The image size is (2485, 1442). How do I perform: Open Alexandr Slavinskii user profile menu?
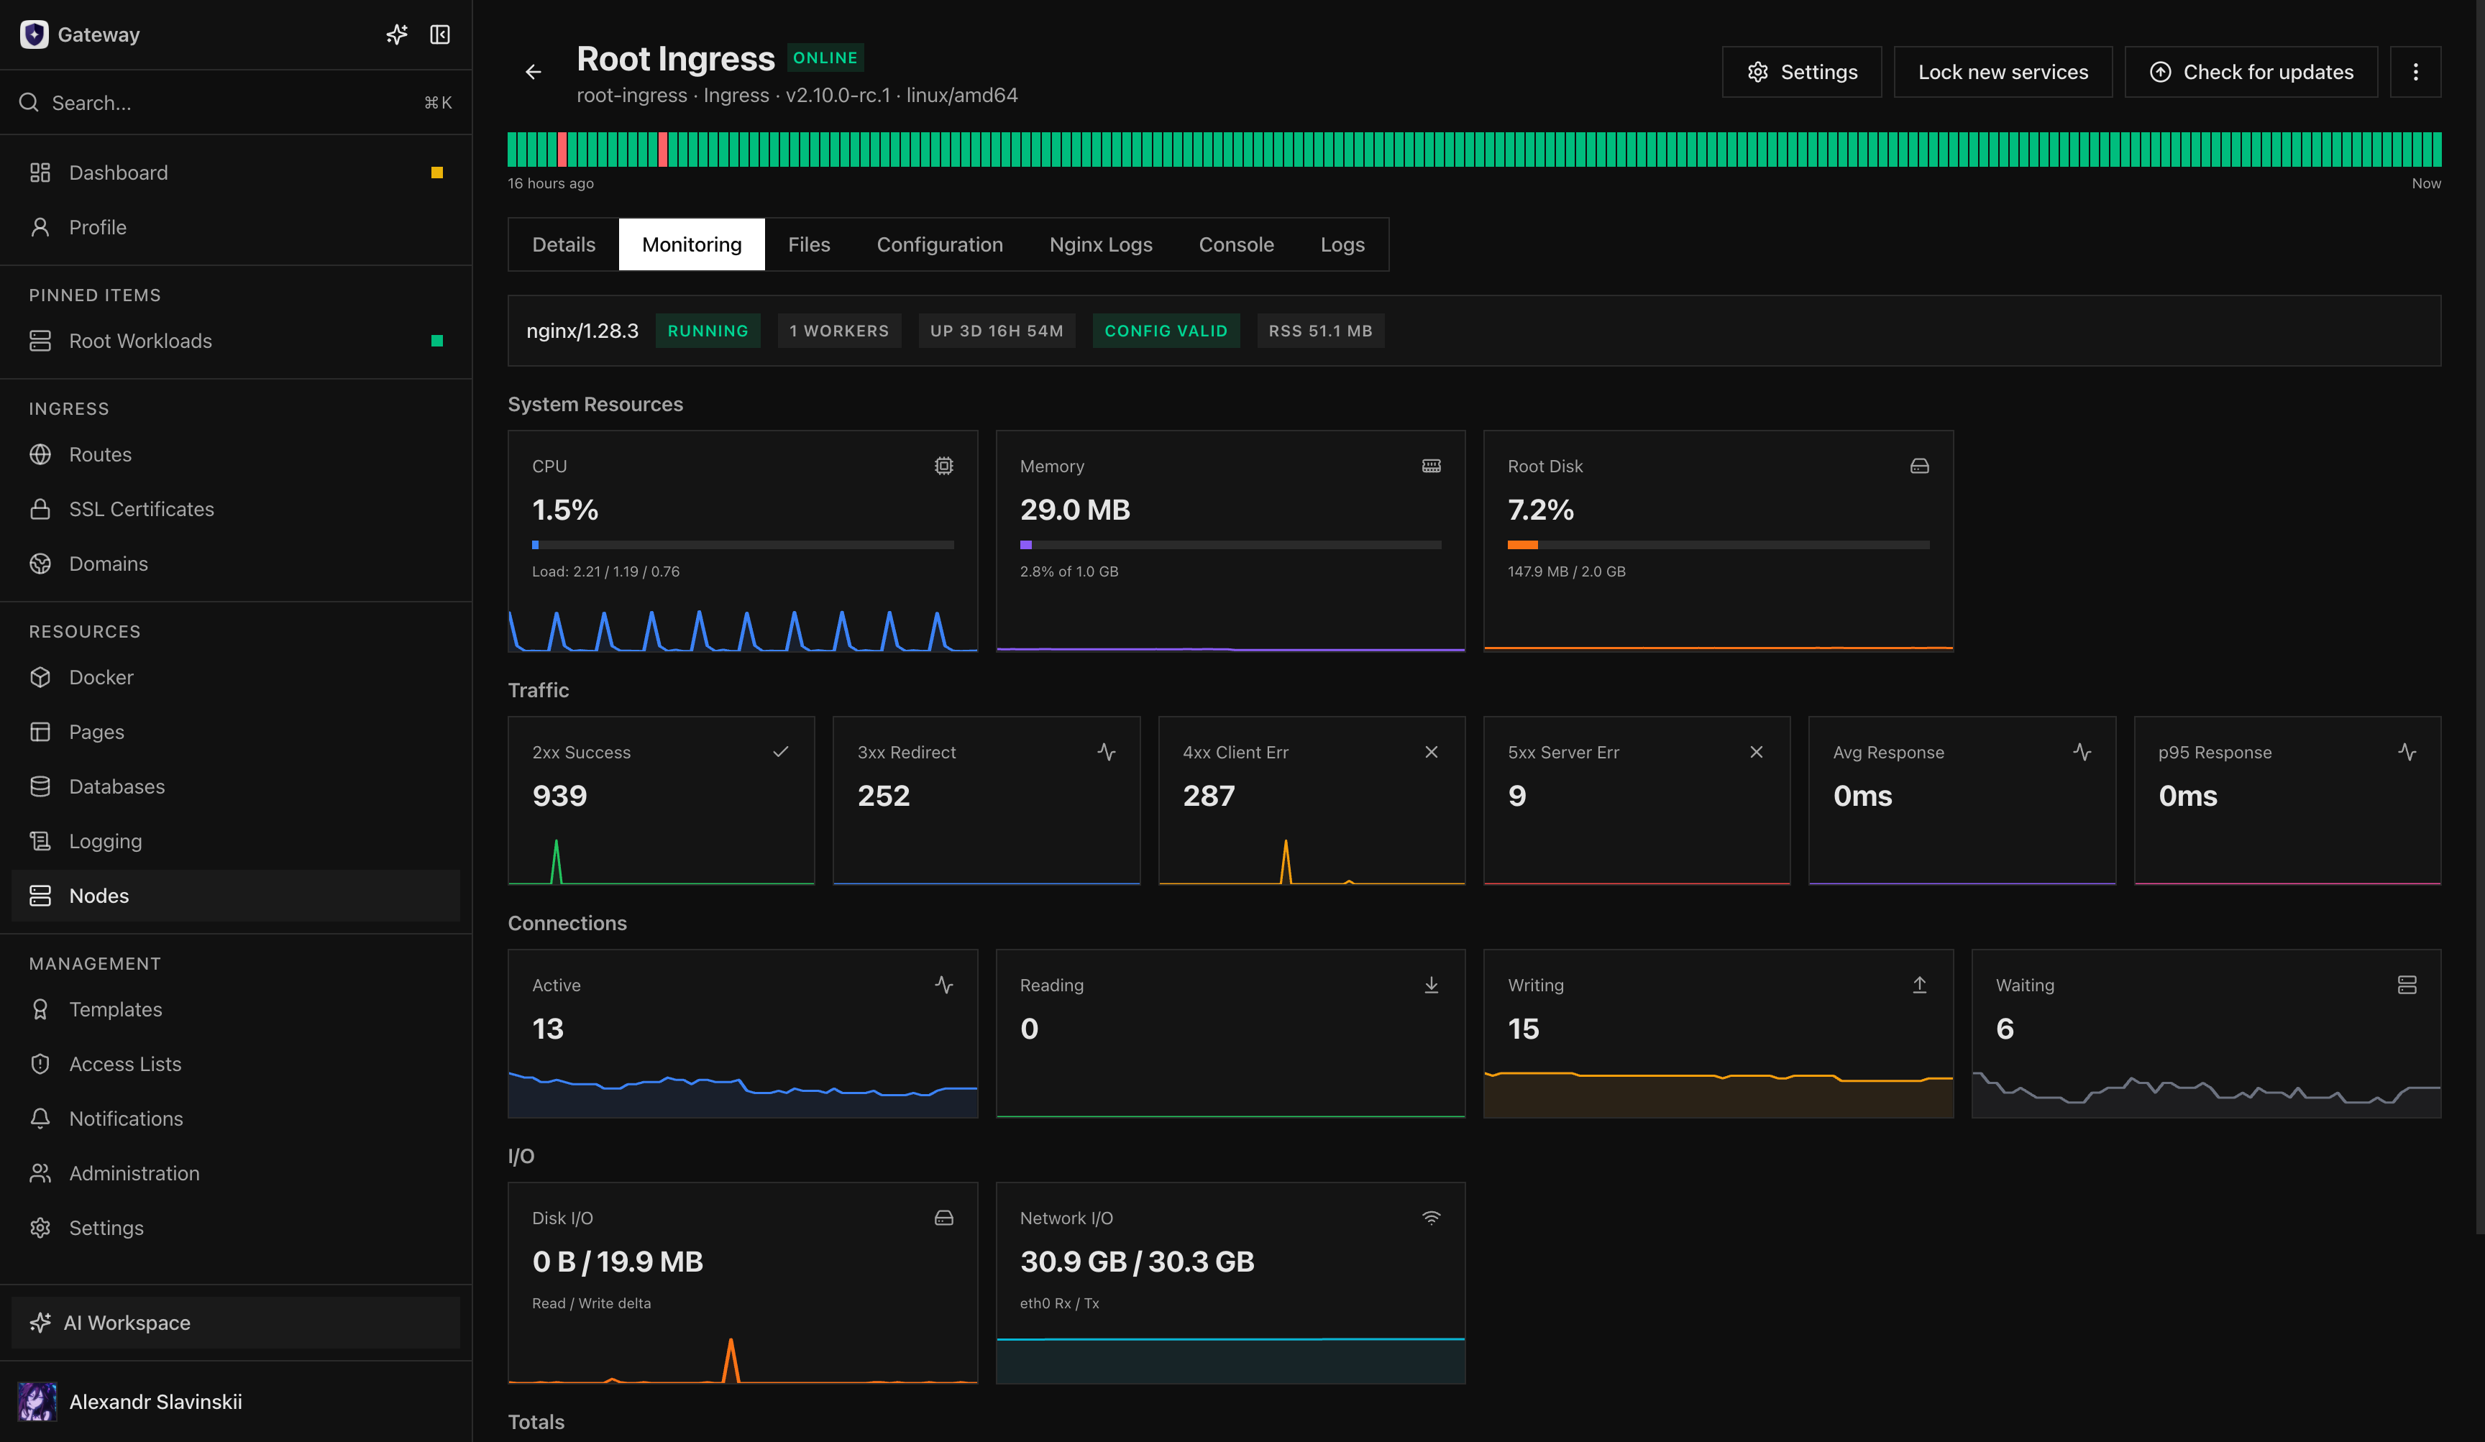(x=236, y=1400)
